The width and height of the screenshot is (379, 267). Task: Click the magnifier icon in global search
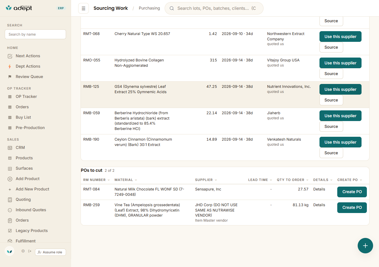tap(172, 8)
